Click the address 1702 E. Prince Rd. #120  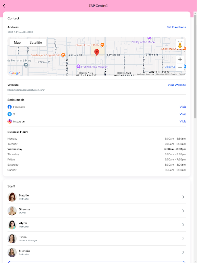20,32
